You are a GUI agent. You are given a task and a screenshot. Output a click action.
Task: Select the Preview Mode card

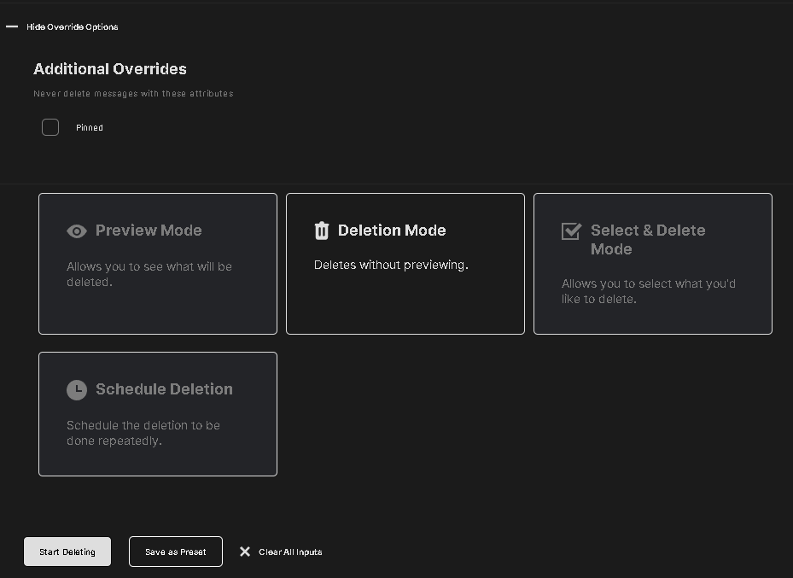coord(158,264)
